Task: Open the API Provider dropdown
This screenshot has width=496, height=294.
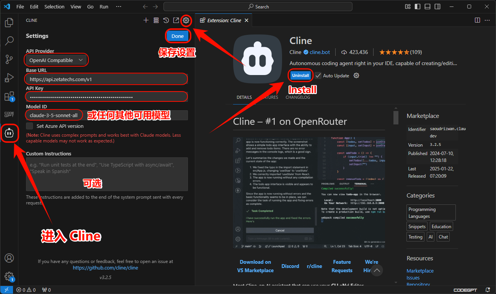Action: pos(56,60)
